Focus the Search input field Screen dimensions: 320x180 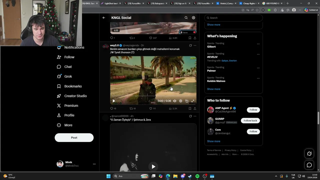[x=233, y=18]
